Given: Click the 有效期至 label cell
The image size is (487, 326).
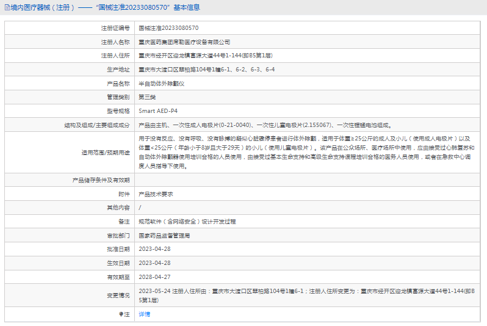Looking at the screenshot, I should (70, 277).
